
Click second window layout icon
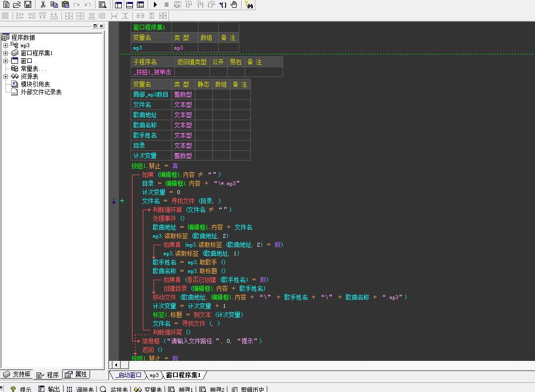coord(129,4)
